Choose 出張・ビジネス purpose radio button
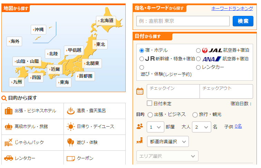This screenshot has height=168, width=261. pyautogui.click(x=150, y=115)
